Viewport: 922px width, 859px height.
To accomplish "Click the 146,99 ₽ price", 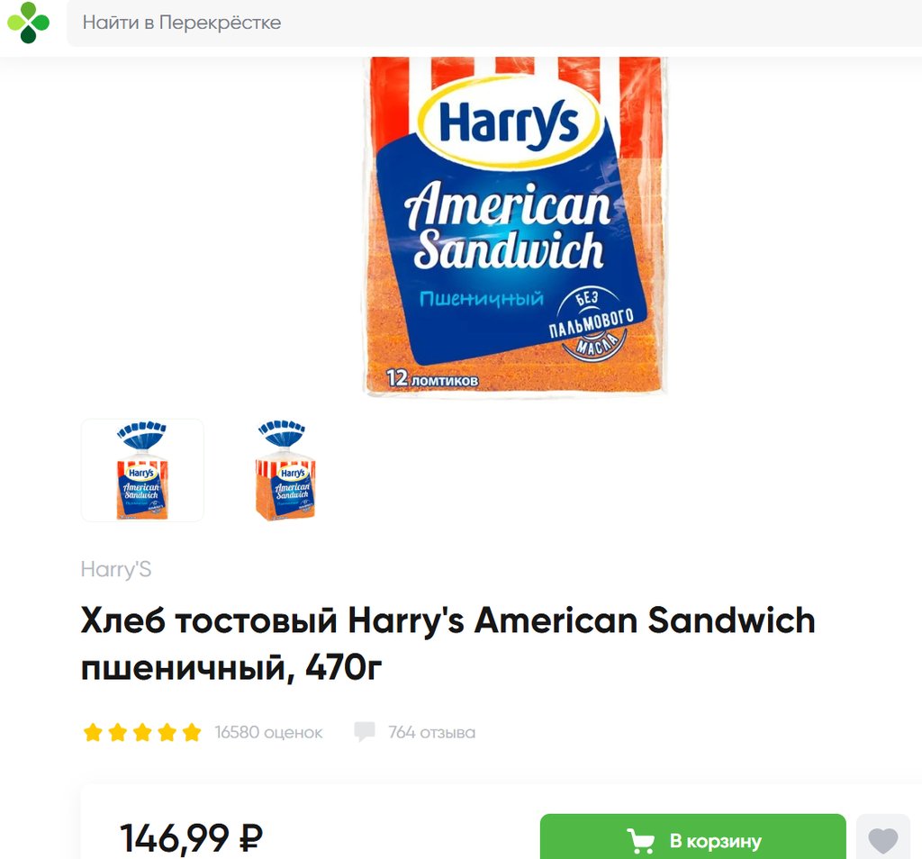I will (x=191, y=838).
